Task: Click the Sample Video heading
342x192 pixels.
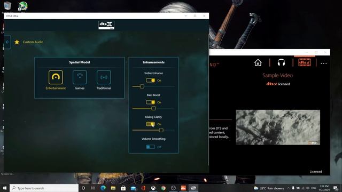Action: point(277,75)
